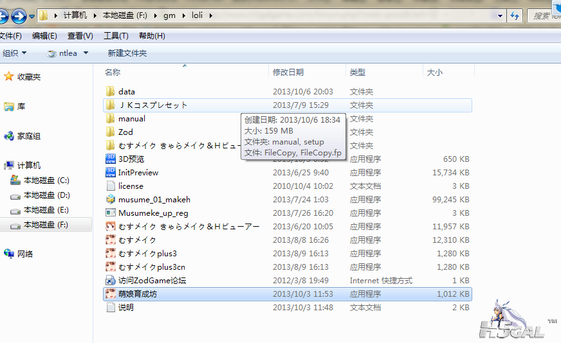
Task: Click the 3D预览 application icon
Action: [x=110, y=159]
